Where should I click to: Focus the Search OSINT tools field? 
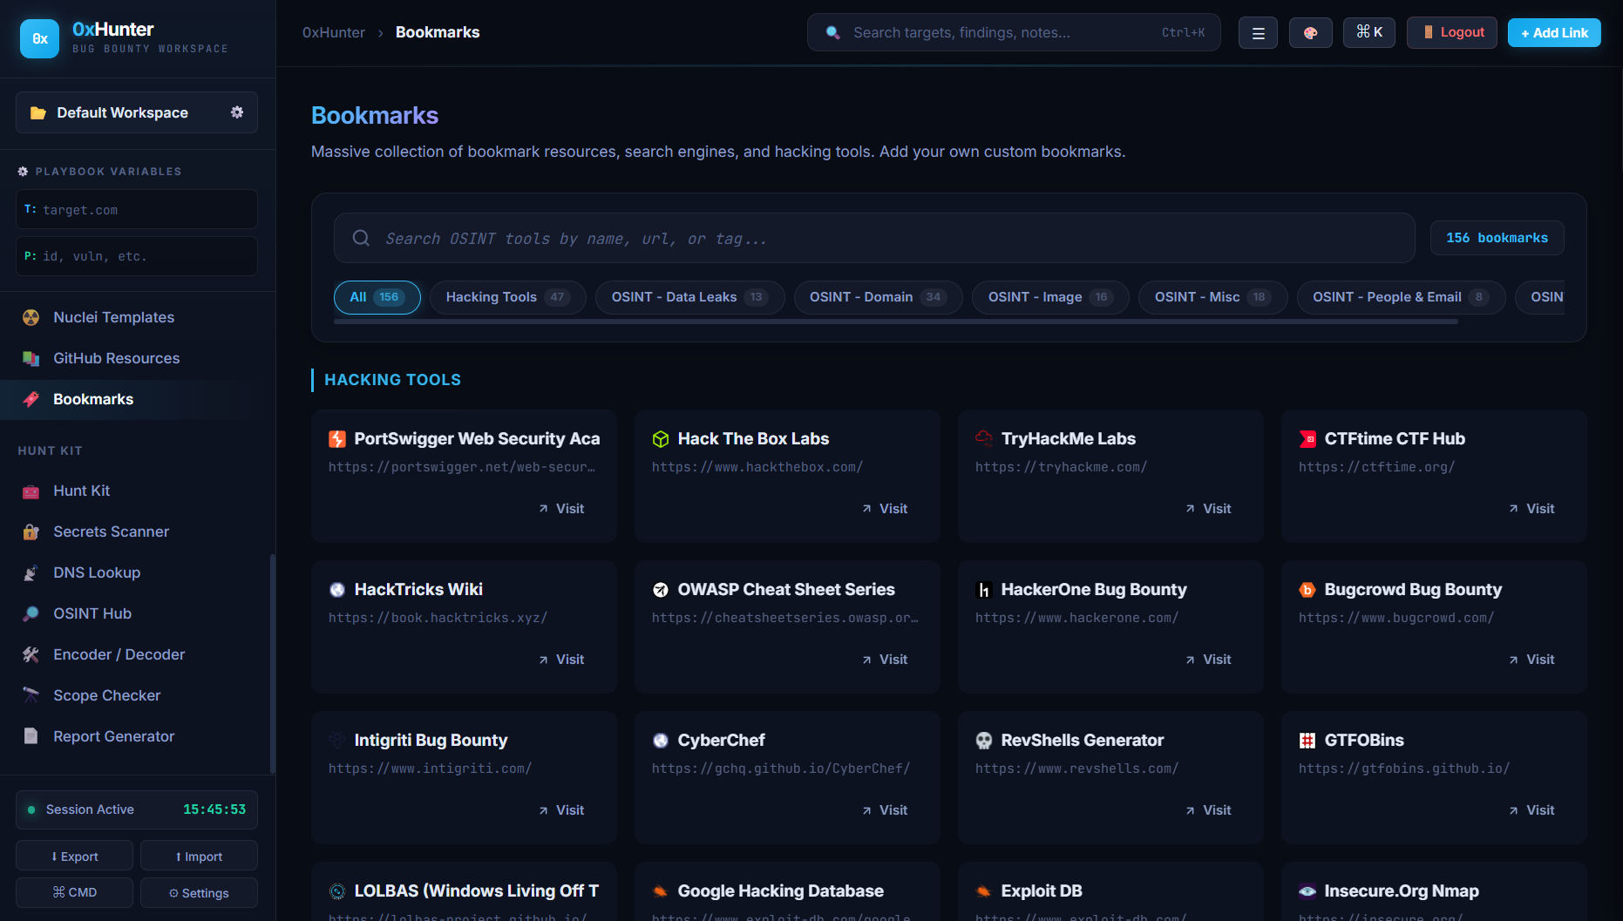[874, 238]
